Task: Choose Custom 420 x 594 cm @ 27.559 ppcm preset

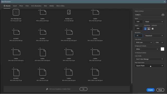Action: (42, 55)
